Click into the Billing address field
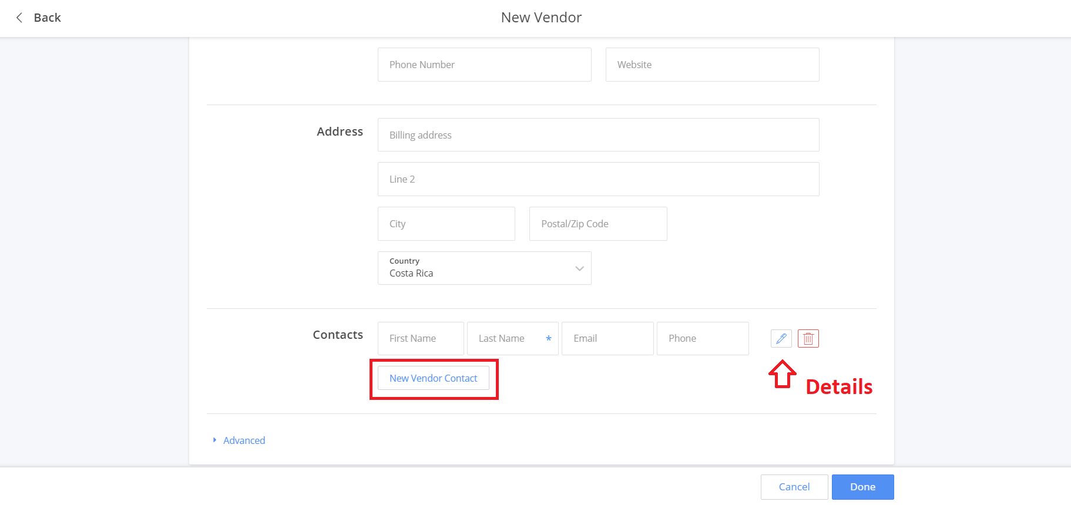This screenshot has width=1071, height=505. [599, 135]
